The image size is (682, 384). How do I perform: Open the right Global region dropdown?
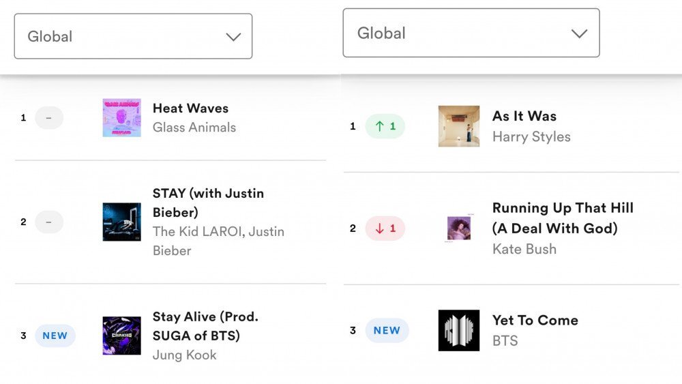click(x=471, y=33)
